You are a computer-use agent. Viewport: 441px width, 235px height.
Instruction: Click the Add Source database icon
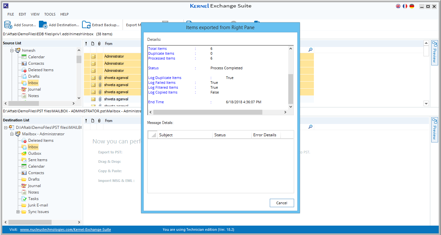(x=8, y=25)
